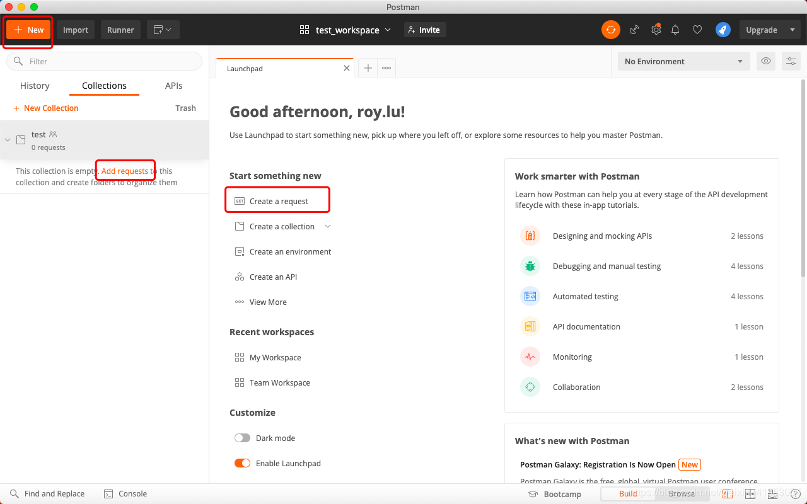Open keyboard shortcuts icon in status bar
The width and height of the screenshot is (807, 504).
[772, 494]
